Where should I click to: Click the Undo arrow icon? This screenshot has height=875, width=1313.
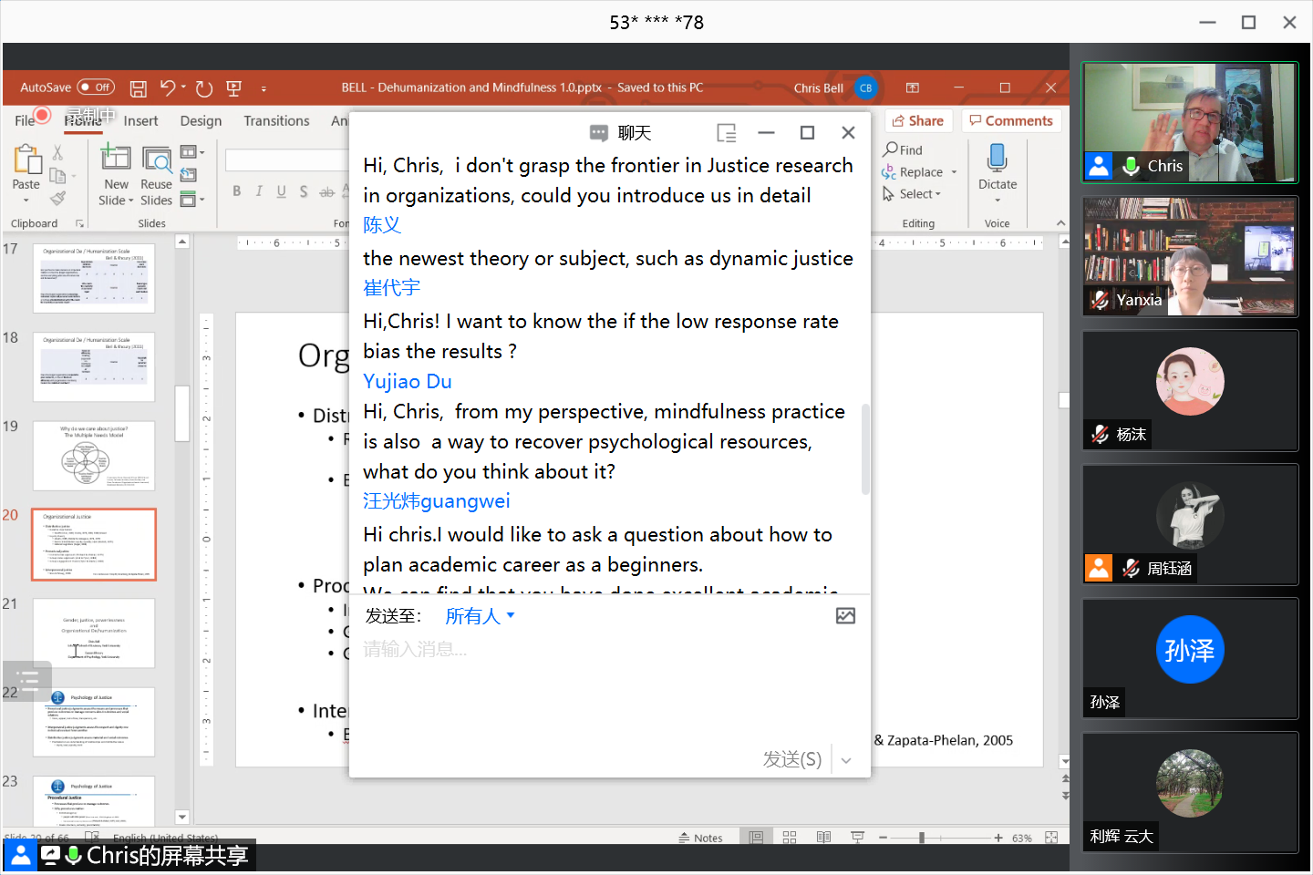pos(168,87)
